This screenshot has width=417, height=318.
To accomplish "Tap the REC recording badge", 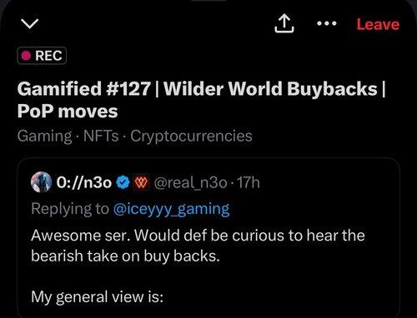I will (42, 56).
